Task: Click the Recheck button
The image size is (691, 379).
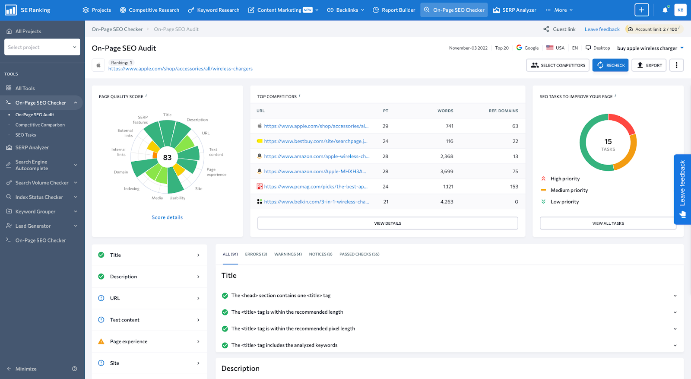Action: click(x=610, y=65)
